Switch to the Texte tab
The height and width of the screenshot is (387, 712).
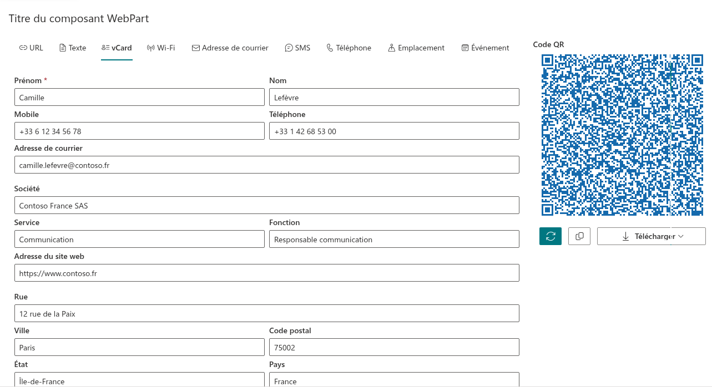point(73,48)
